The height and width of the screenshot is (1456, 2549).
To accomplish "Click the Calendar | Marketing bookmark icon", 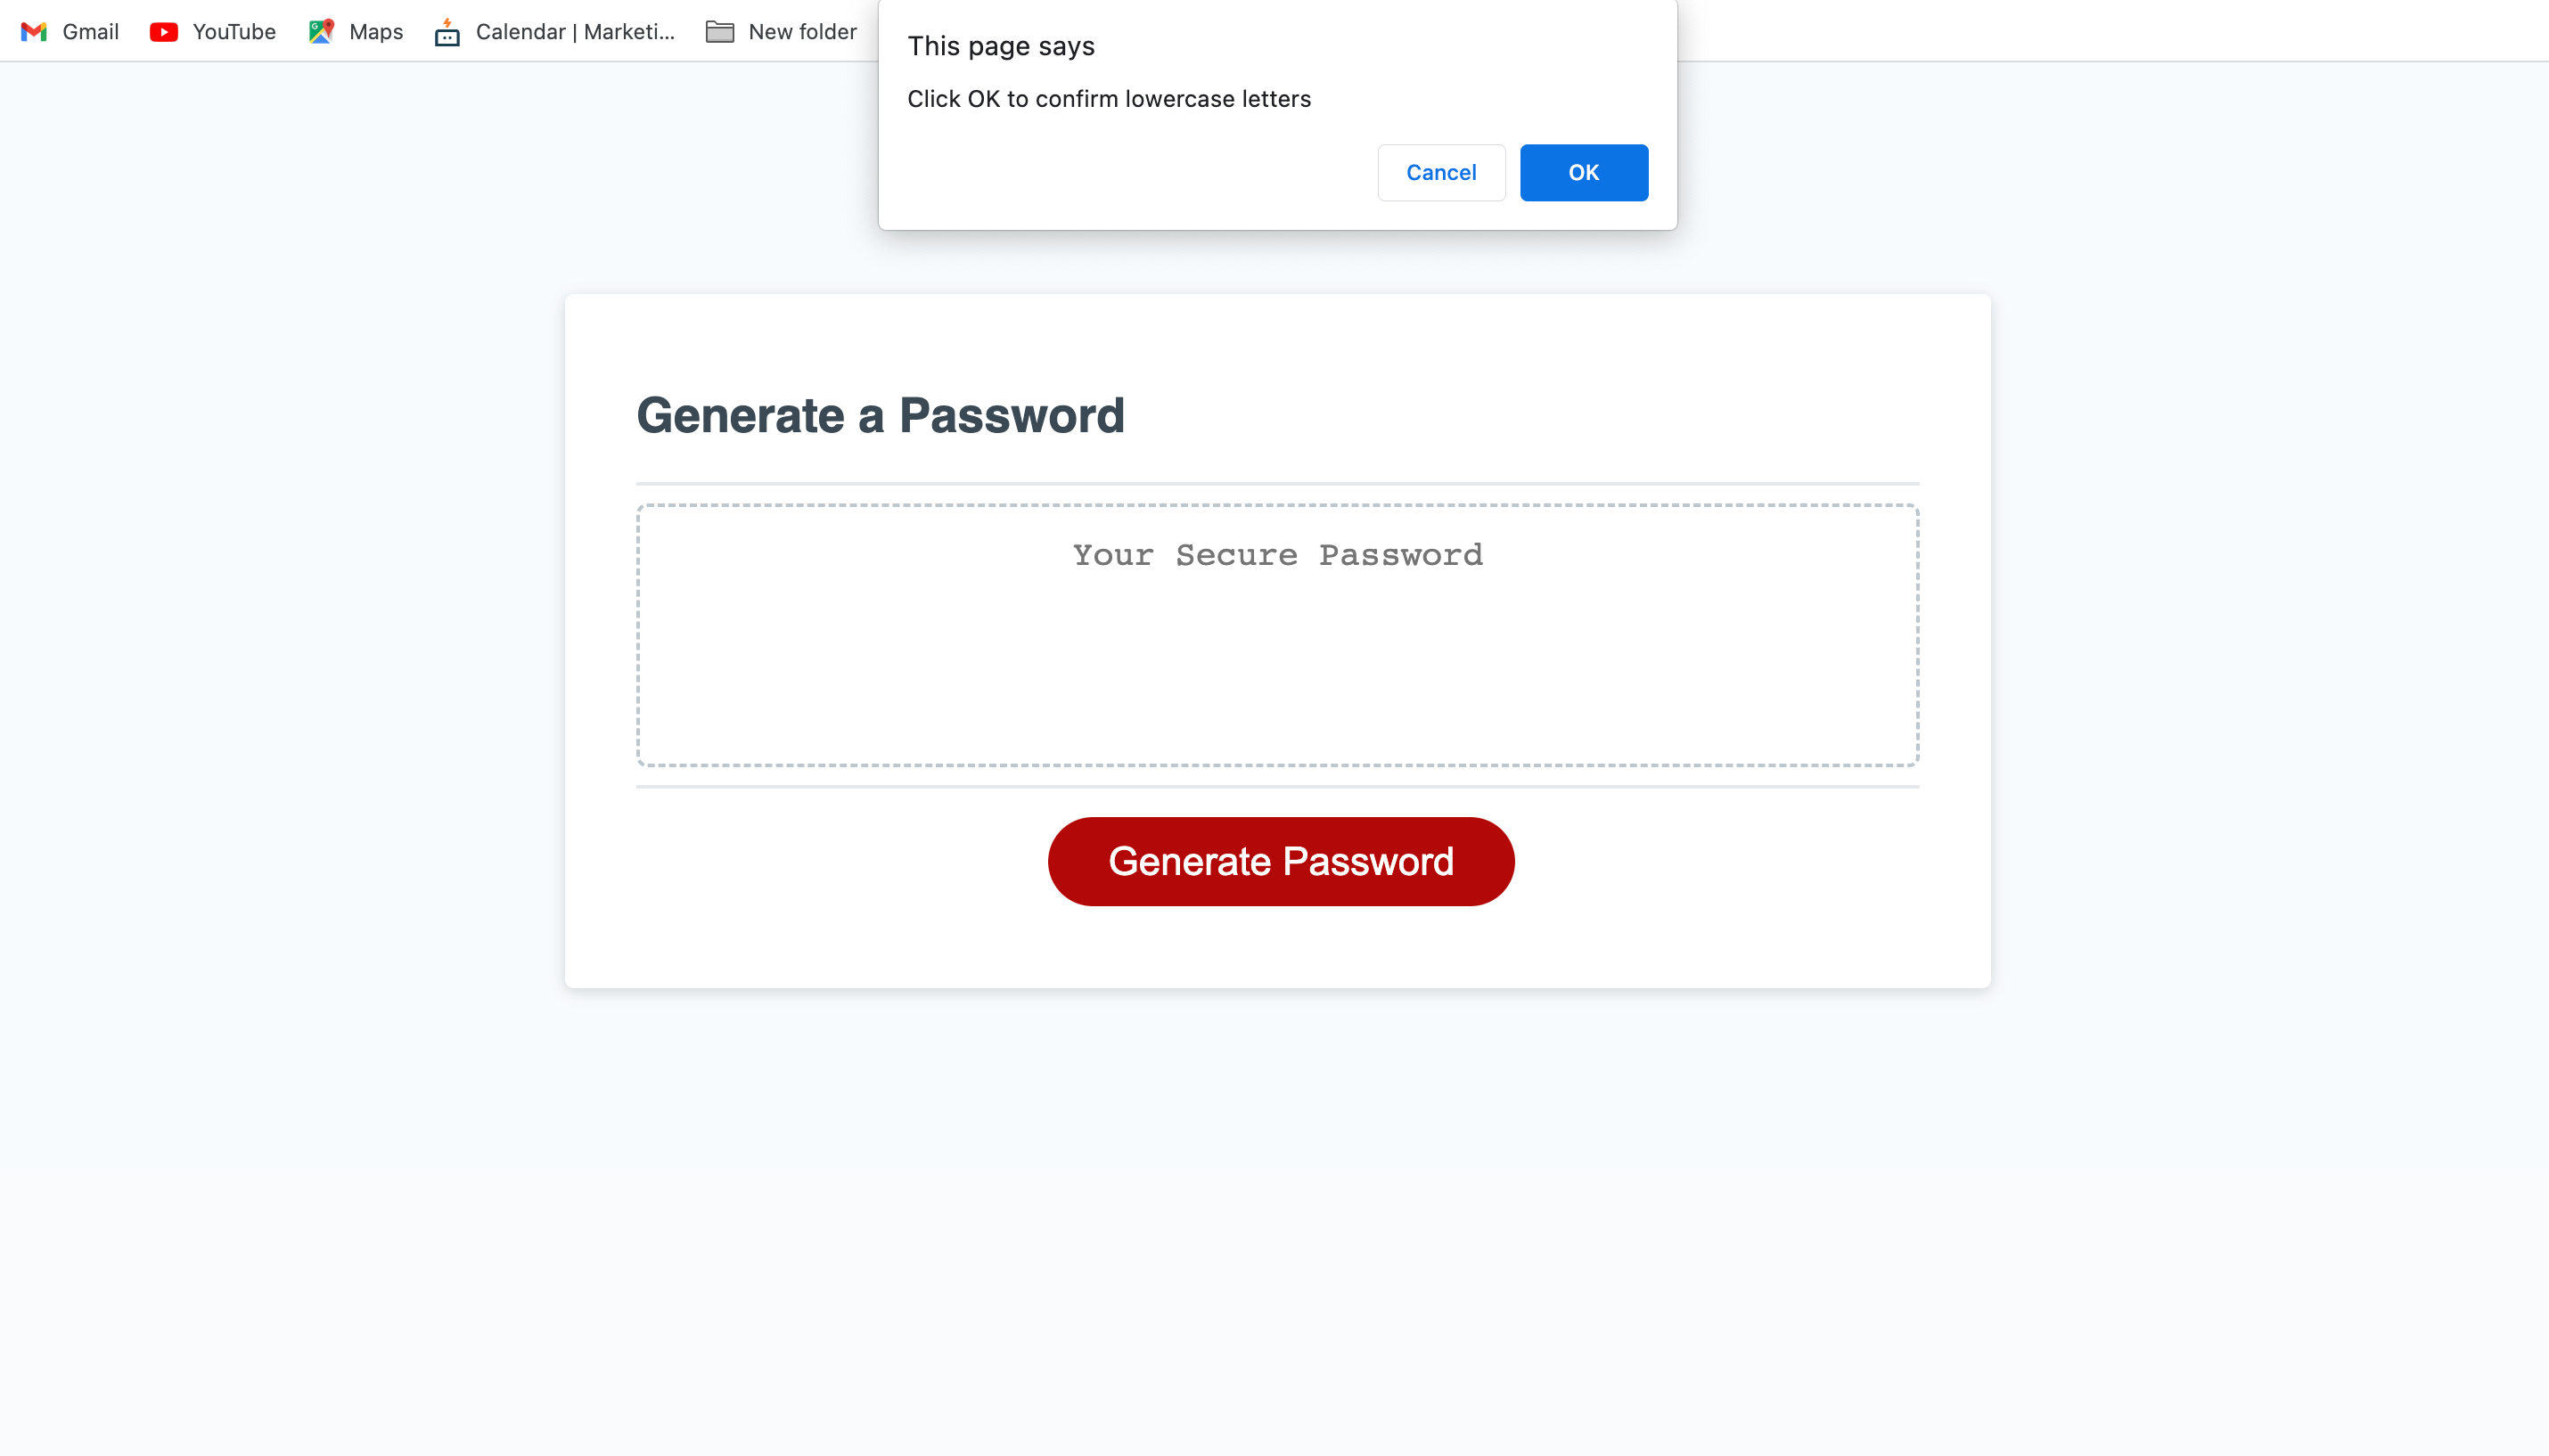I will pos(447,31).
